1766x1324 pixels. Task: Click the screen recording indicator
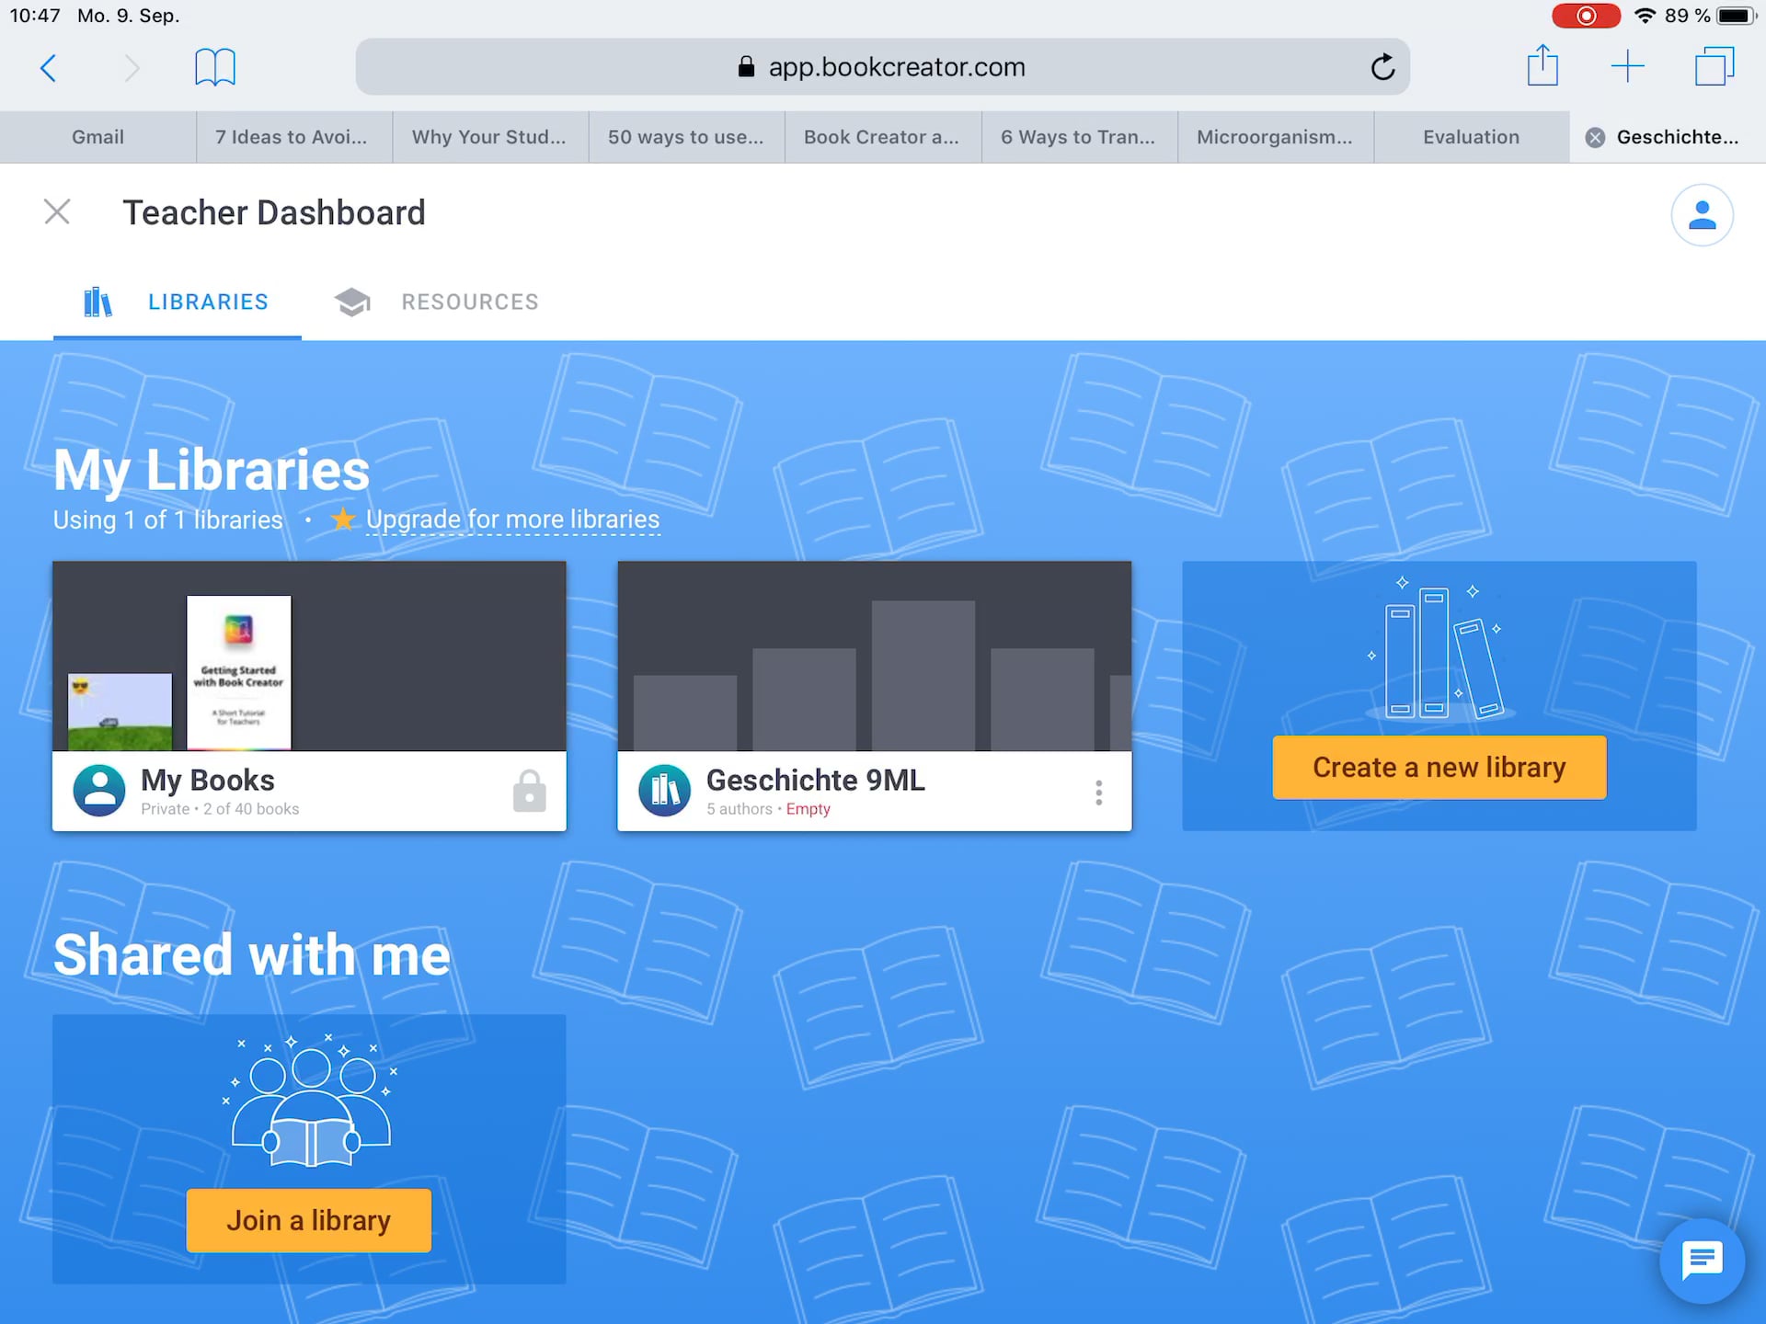(x=1586, y=16)
